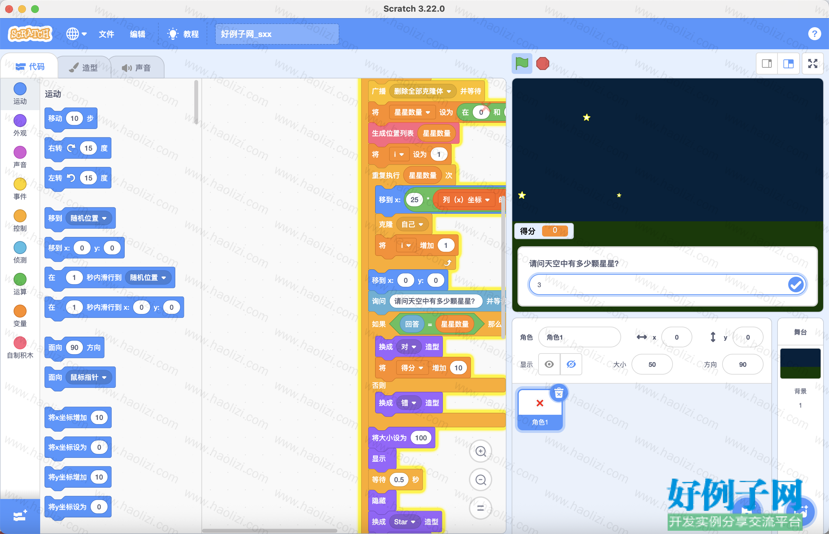
Task: Switch to the 代码 tab
Action: pos(30,66)
